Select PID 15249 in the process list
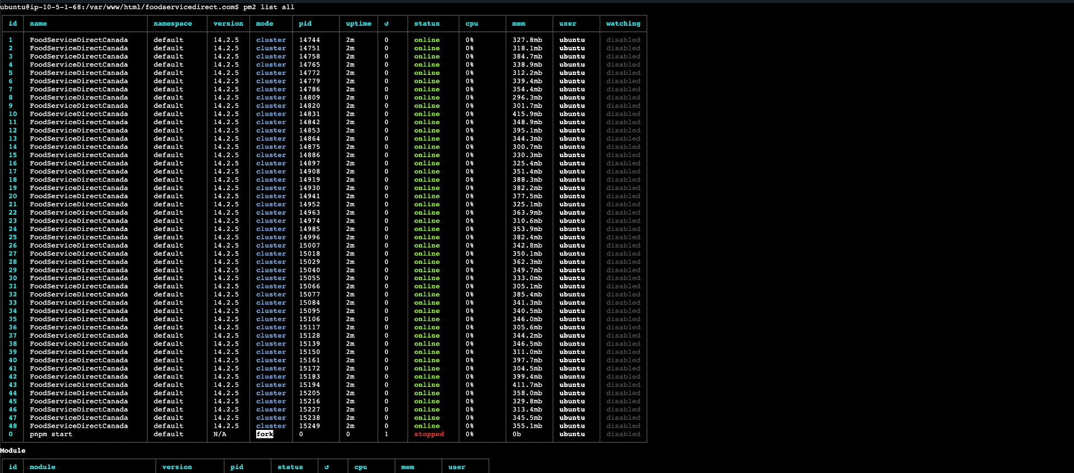The height and width of the screenshot is (473, 1074). coord(309,425)
